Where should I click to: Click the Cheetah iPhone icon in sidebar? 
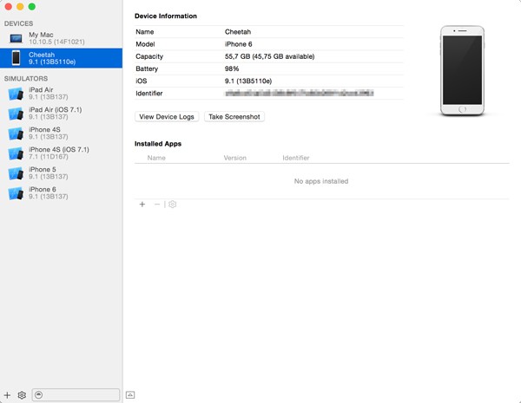(16, 58)
